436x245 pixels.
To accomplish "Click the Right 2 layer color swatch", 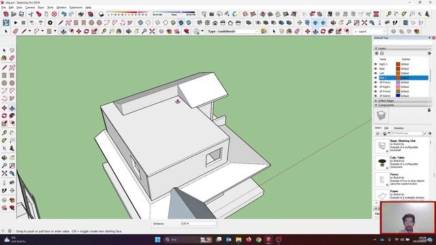I will point(398,64).
